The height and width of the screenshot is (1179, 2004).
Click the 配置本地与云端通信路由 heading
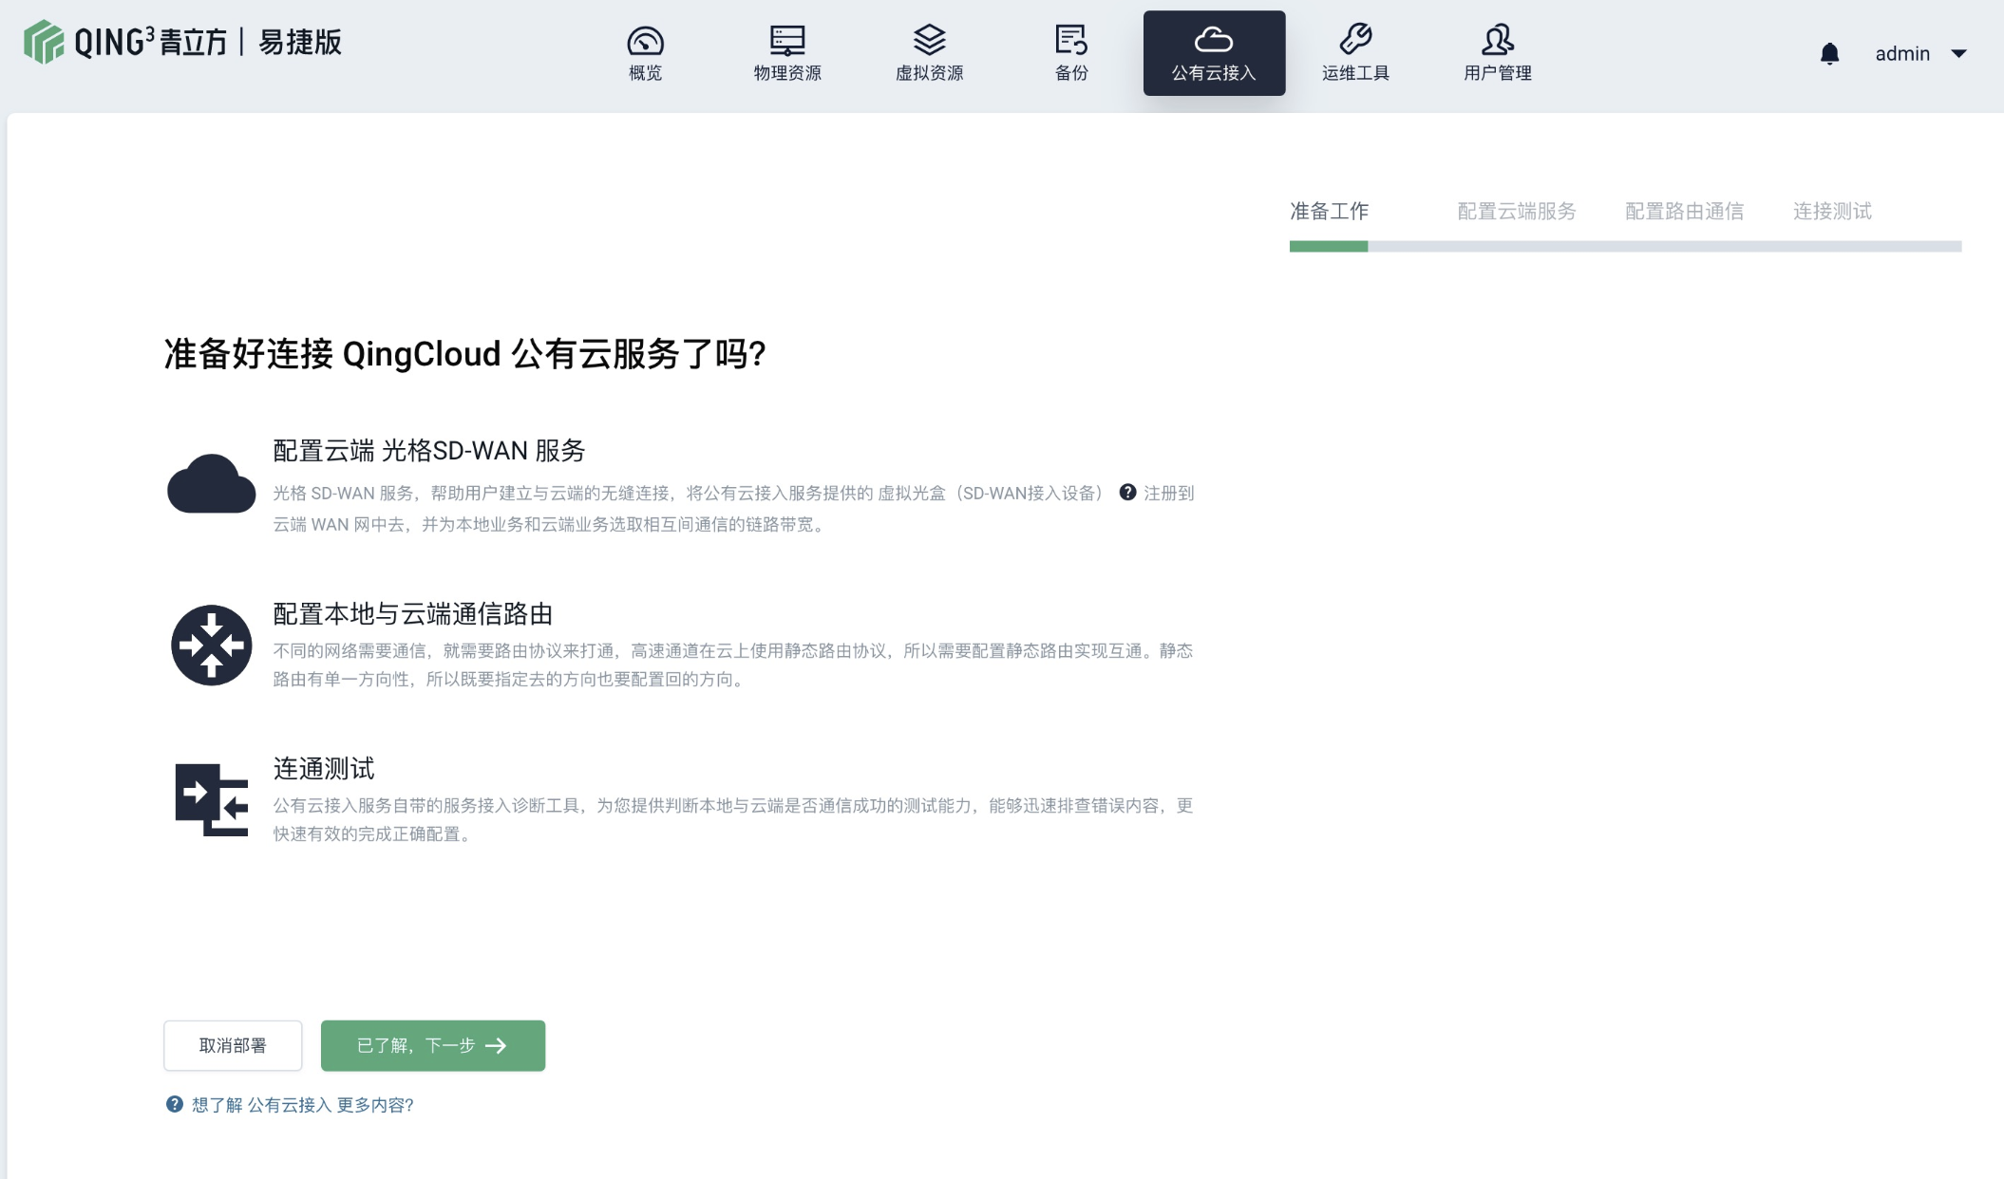[413, 614]
